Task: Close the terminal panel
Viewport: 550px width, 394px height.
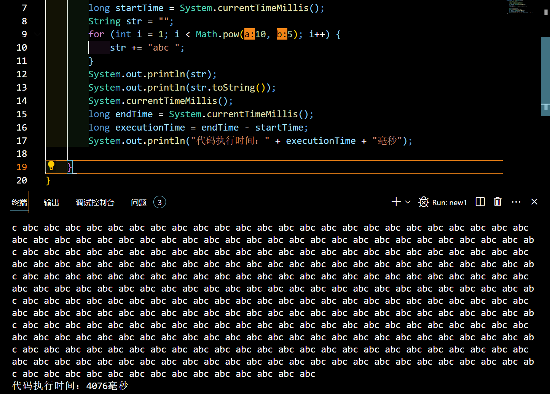Action: (534, 202)
